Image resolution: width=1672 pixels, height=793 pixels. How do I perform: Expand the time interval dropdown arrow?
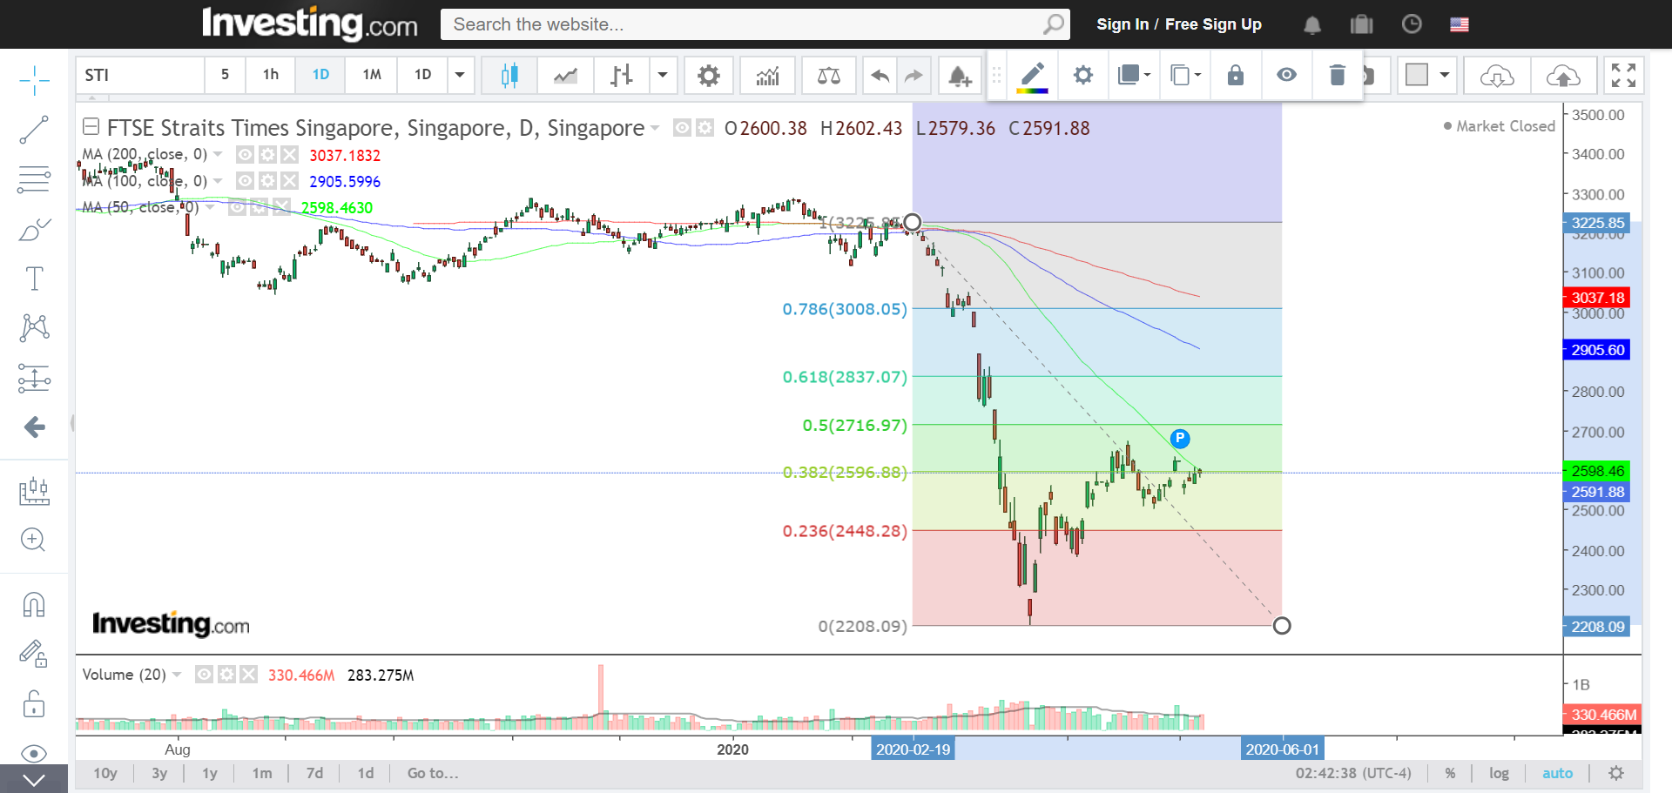pos(460,75)
